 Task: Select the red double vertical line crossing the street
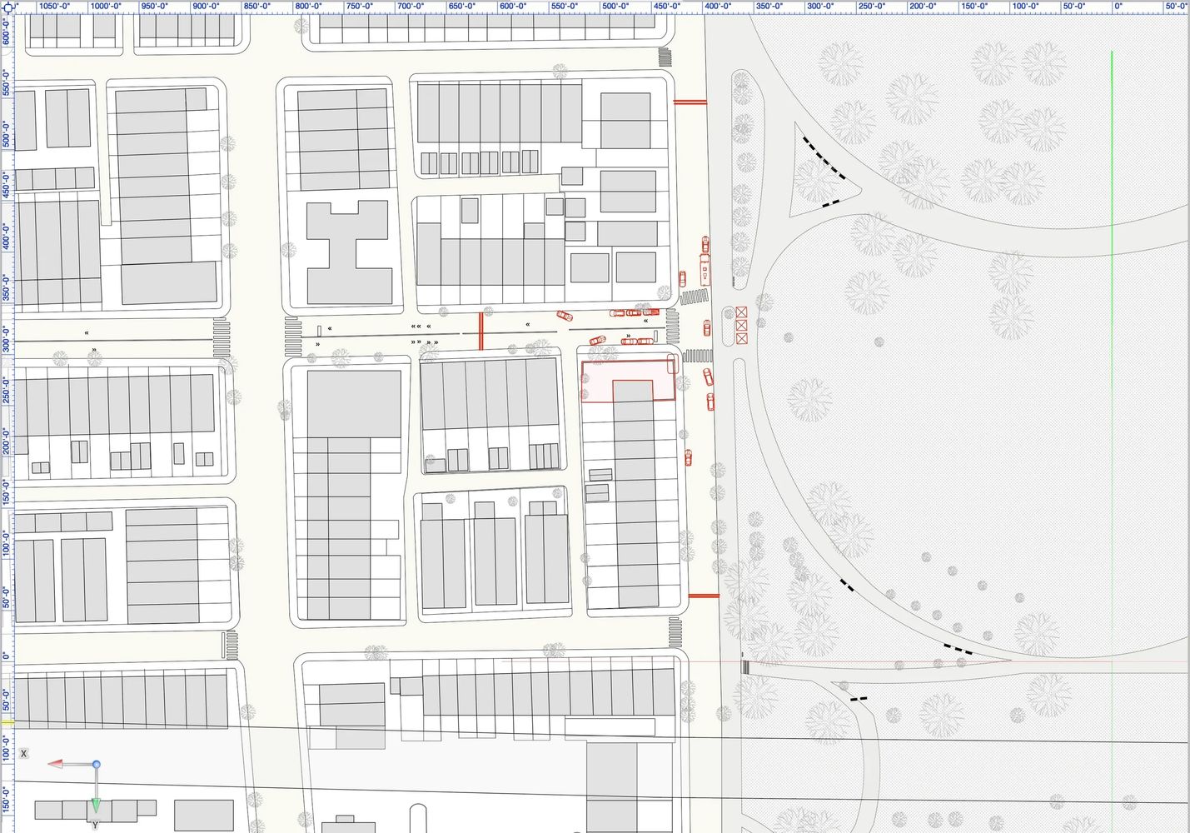tap(480, 331)
